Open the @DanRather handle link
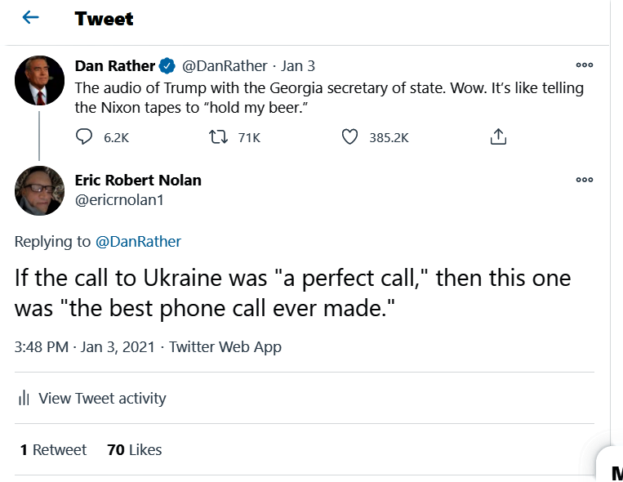 point(223,65)
